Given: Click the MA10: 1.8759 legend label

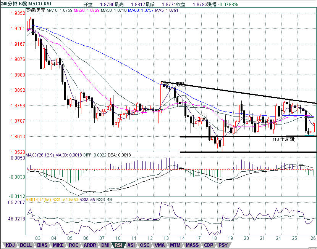Looking at the screenshot, I should (60, 10).
